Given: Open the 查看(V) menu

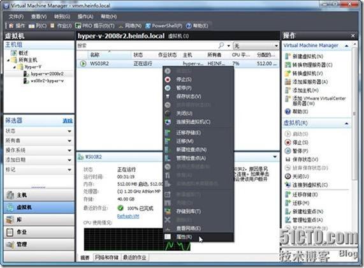Looking at the screenshot, I should [x=39, y=17].
